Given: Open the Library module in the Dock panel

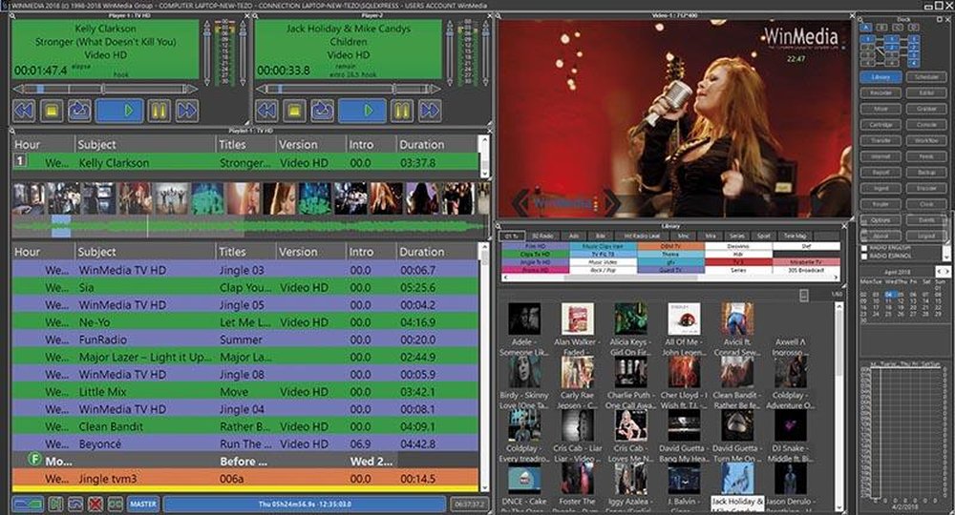Looking at the screenshot, I should click(881, 77).
